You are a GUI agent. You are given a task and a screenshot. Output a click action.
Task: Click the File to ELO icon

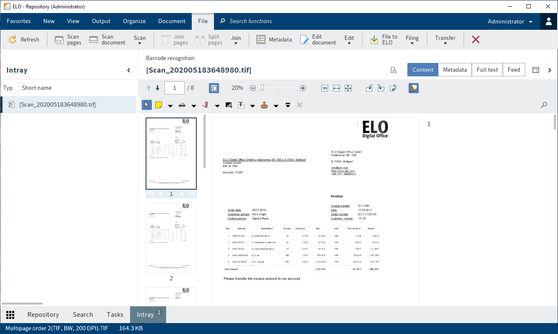click(x=374, y=39)
